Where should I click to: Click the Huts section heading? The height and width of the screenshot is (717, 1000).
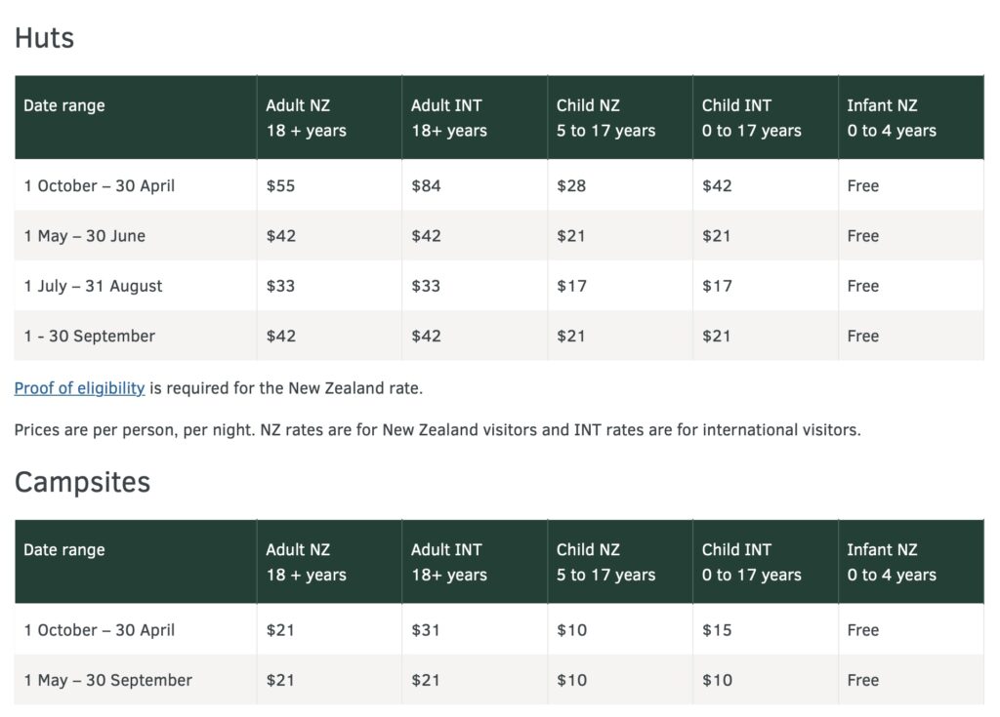[44, 38]
